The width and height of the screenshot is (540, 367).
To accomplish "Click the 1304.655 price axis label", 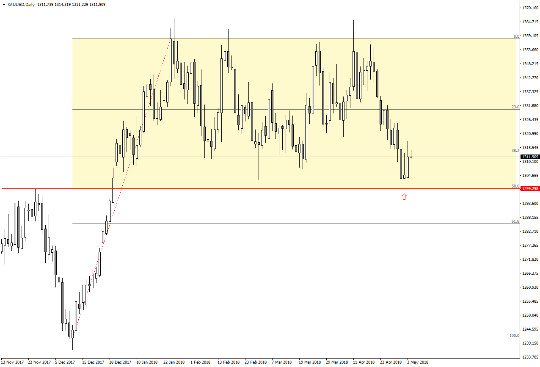I will [530, 176].
